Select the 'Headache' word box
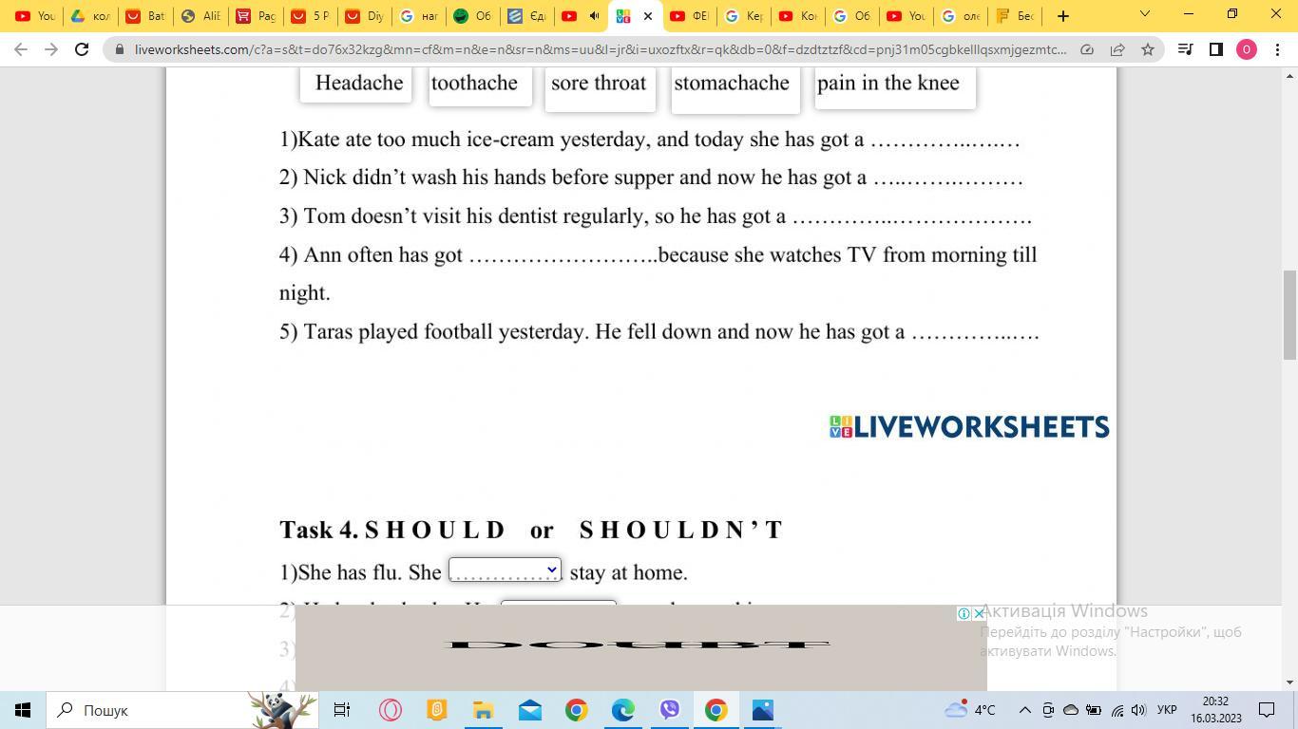Image resolution: width=1298 pixels, height=729 pixels. pos(356,84)
